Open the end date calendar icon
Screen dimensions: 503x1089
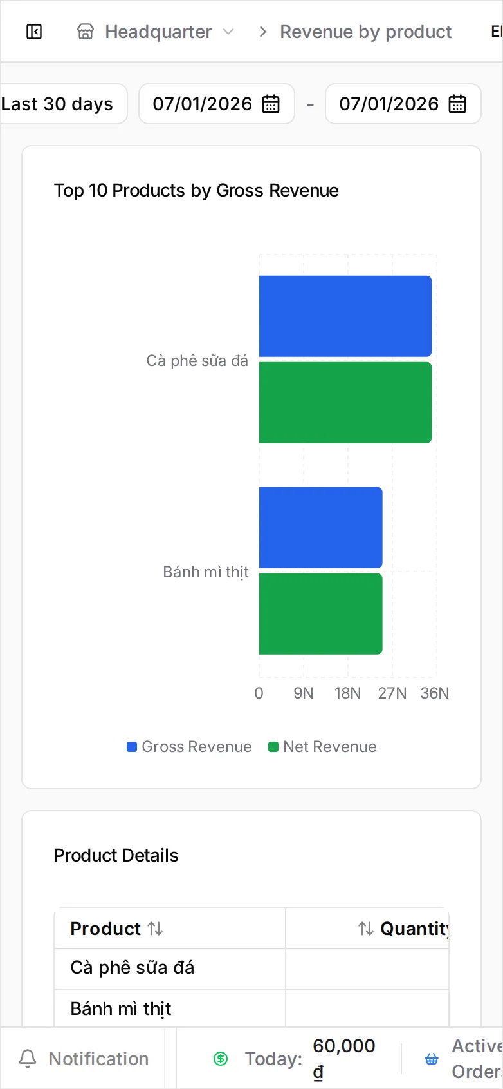pos(457,104)
